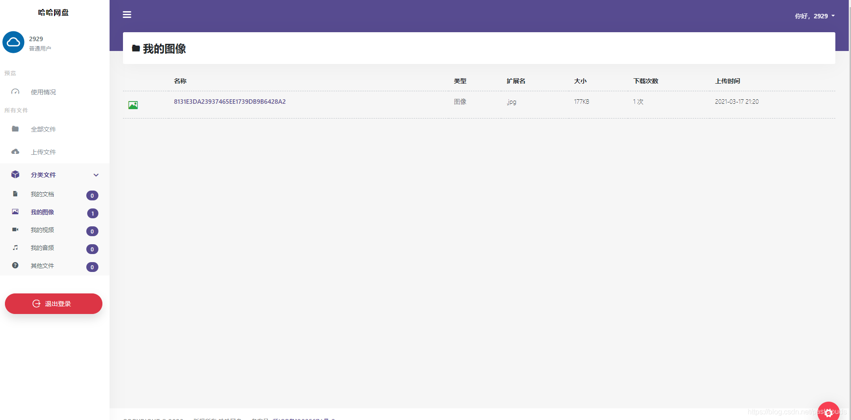The height and width of the screenshot is (420, 851).
Task: Click the music note icon beside 我的音频
Action: point(15,247)
